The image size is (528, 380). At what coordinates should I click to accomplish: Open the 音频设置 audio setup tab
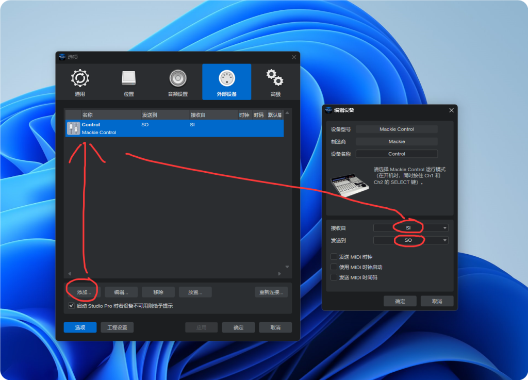tap(178, 82)
